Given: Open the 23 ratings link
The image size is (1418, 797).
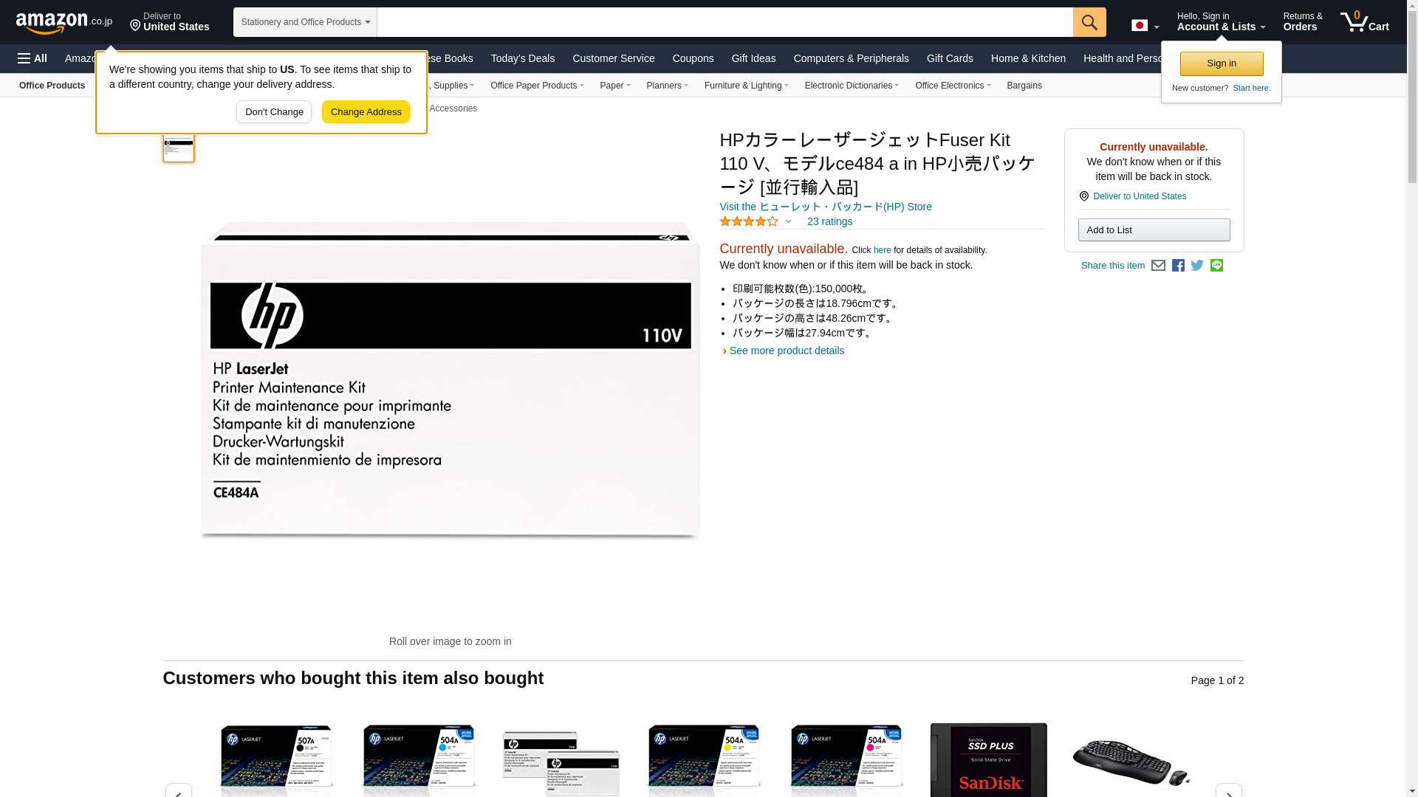Looking at the screenshot, I should (x=829, y=221).
